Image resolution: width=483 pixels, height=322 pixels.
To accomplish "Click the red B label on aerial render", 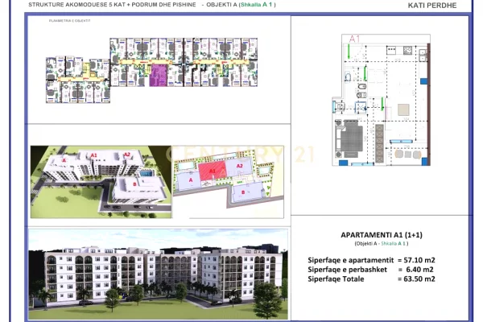I will pos(134,184).
